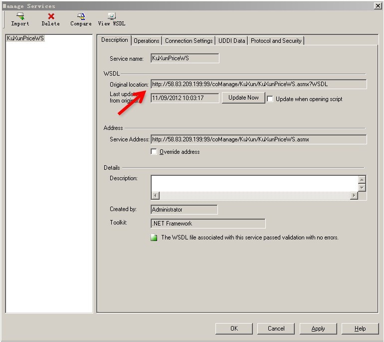The height and width of the screenshot is (342, 384).
Task: Click the green WSDL validation status icon
Action: [154, 237]
